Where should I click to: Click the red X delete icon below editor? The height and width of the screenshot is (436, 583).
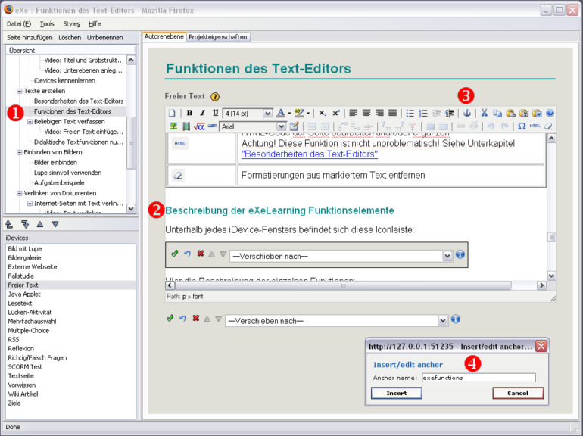[x=196, y=319]
